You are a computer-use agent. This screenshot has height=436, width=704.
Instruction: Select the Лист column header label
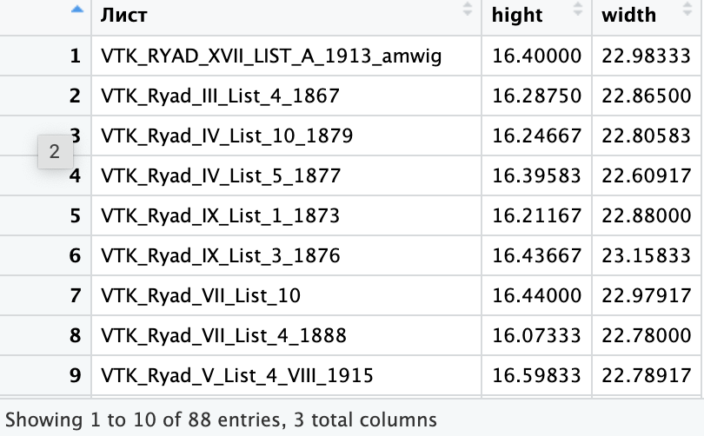[124, 15]
